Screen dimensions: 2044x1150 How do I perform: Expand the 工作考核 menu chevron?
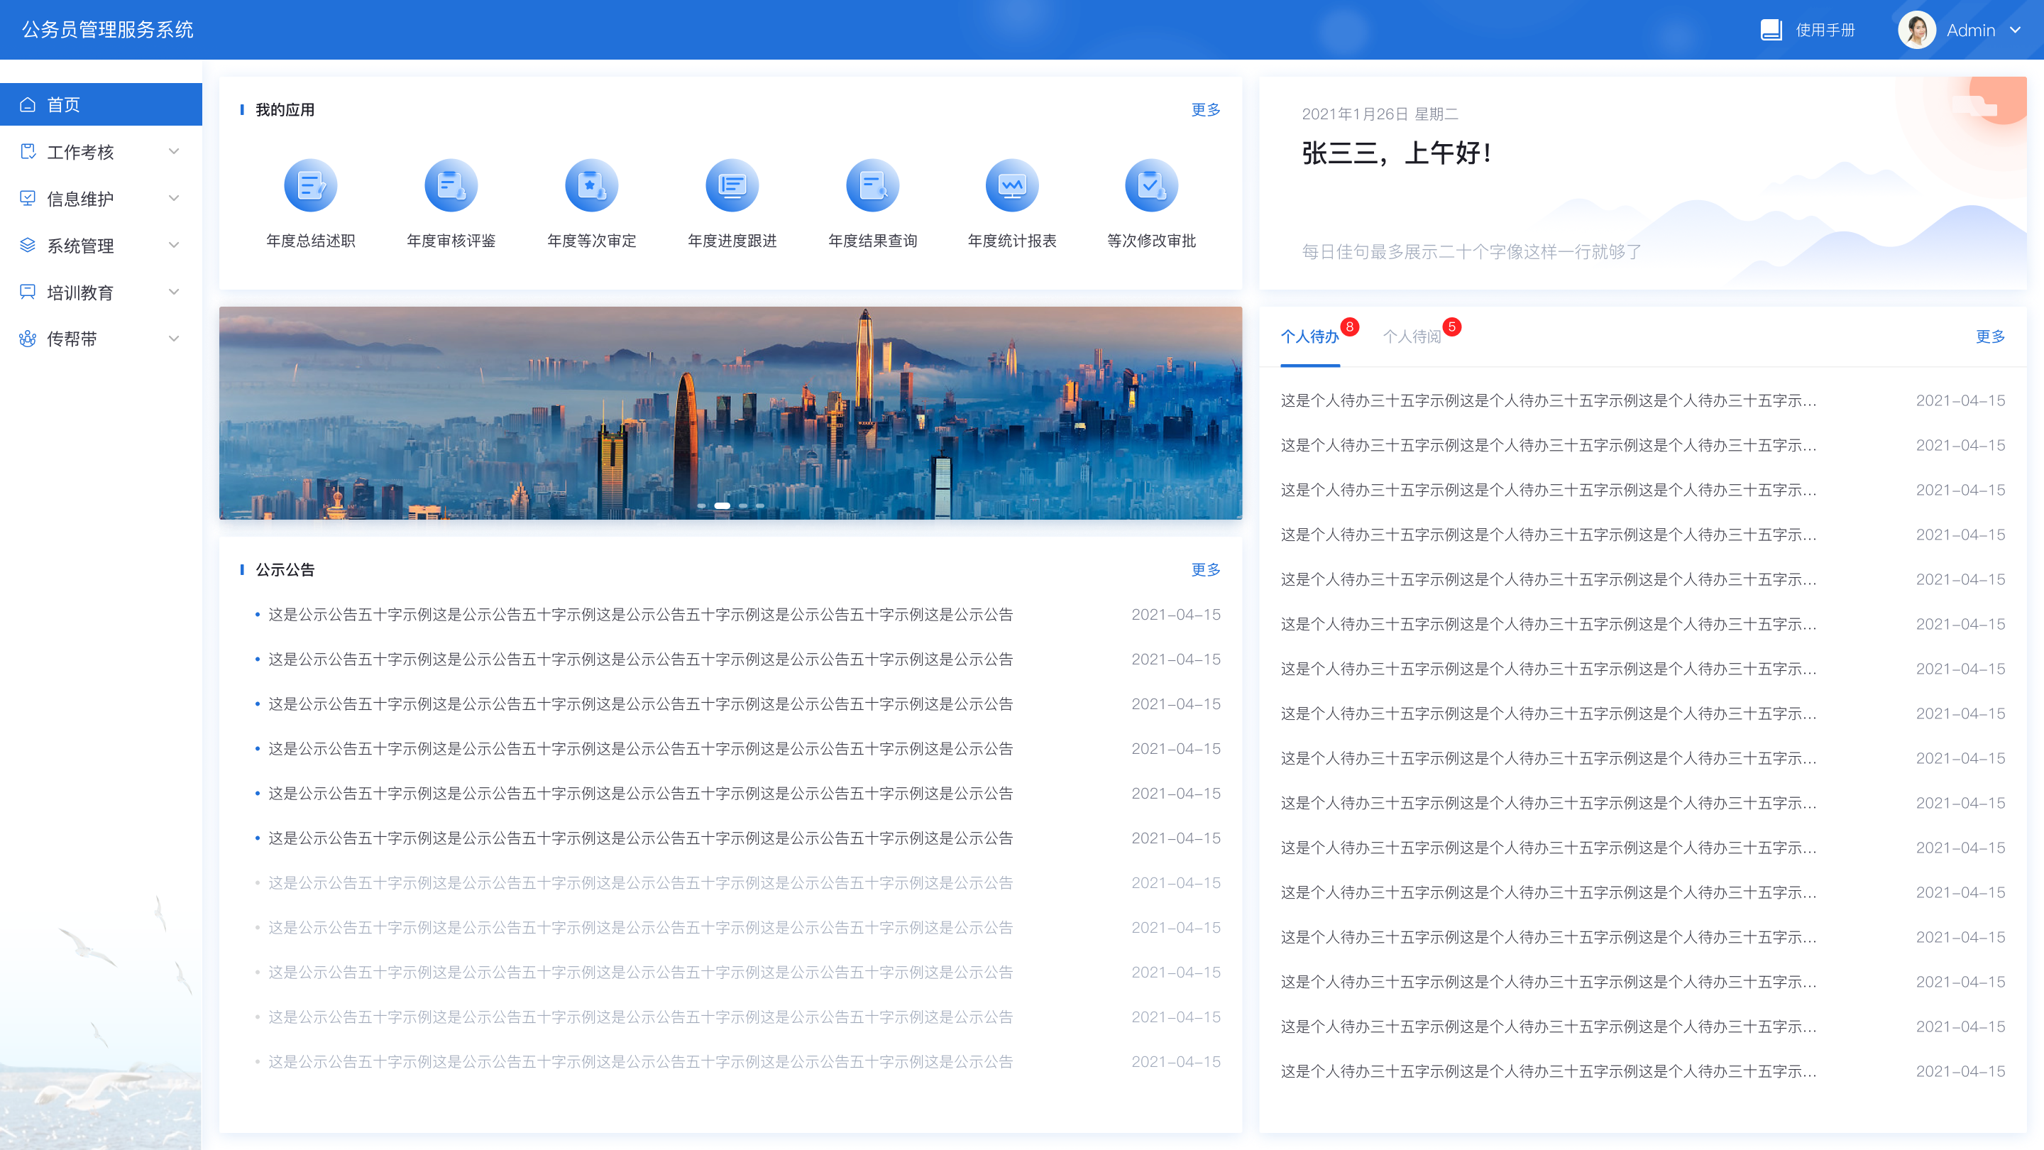[x=174, y=150]
